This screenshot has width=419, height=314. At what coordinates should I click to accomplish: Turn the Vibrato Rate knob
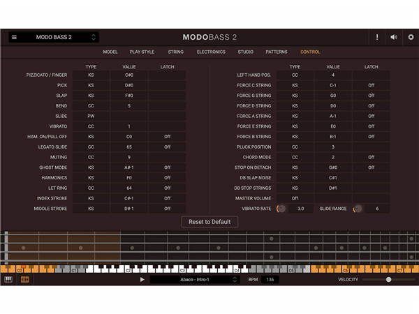pyautogui.click(x=281, y=209)
